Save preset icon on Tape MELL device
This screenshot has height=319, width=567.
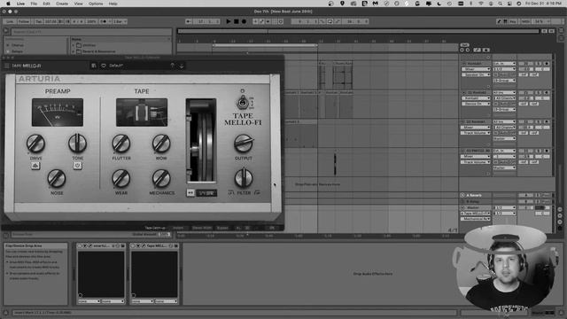click(x=176, y=245)
